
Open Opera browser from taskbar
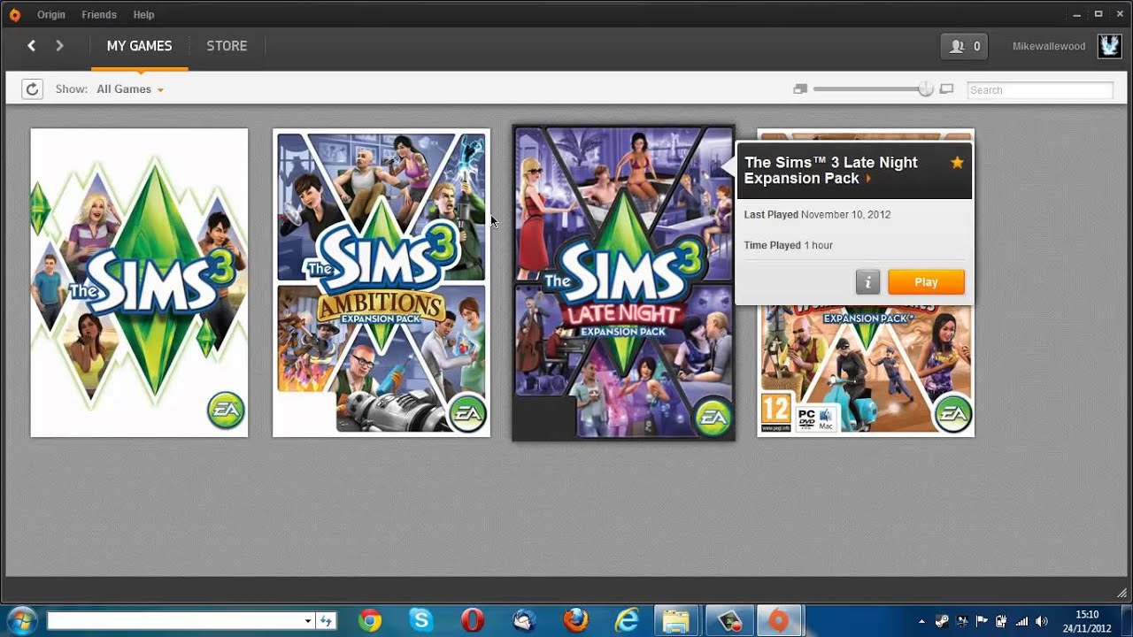(473, 621)
